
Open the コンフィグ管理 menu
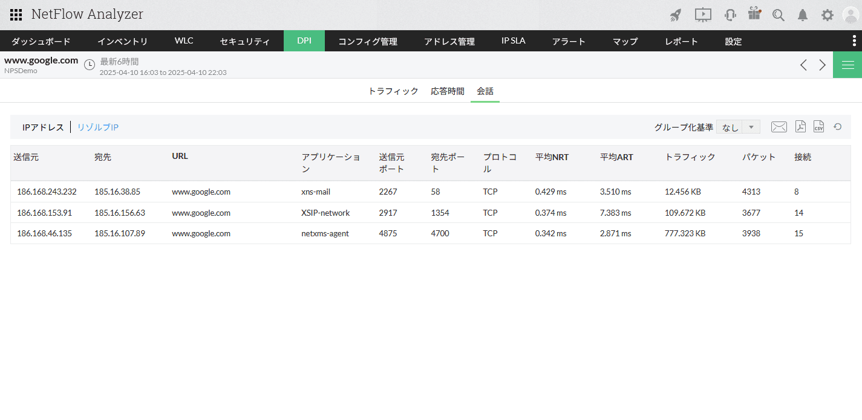tap(368, 41)
